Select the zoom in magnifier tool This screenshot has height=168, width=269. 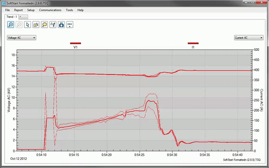point(11,25)
